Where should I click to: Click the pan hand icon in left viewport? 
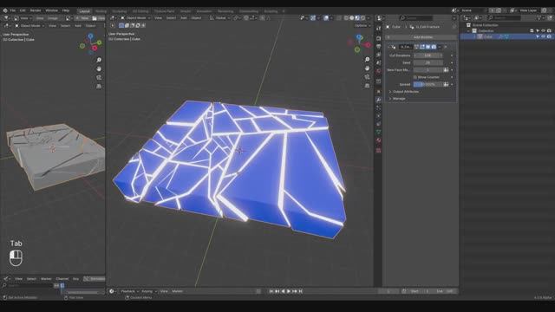click(99, 68)
